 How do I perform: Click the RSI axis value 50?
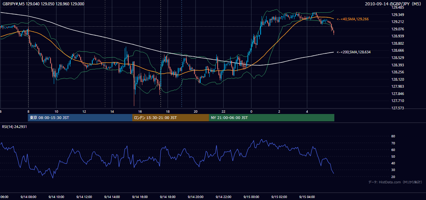pos(393,156)
